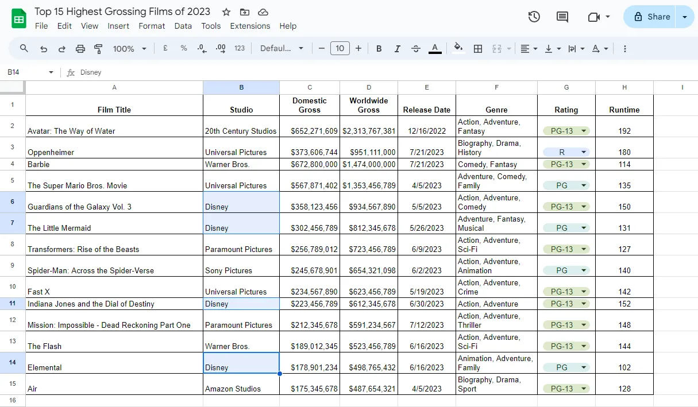
Task: Select the $2,313,767,381 worldwide gross cell
Action: point(369,126)
